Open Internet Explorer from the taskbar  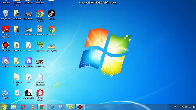coord(51,107)
